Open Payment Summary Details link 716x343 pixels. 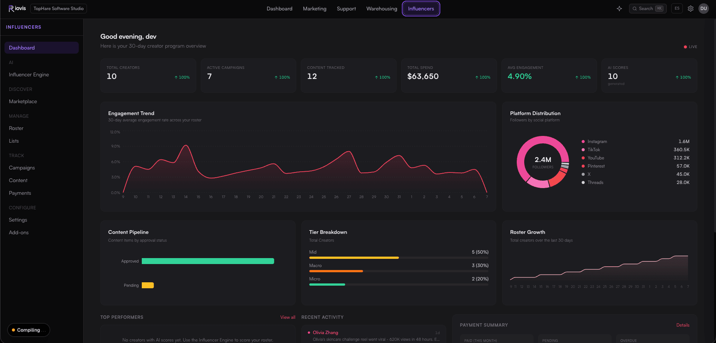(x=683, y=325)
